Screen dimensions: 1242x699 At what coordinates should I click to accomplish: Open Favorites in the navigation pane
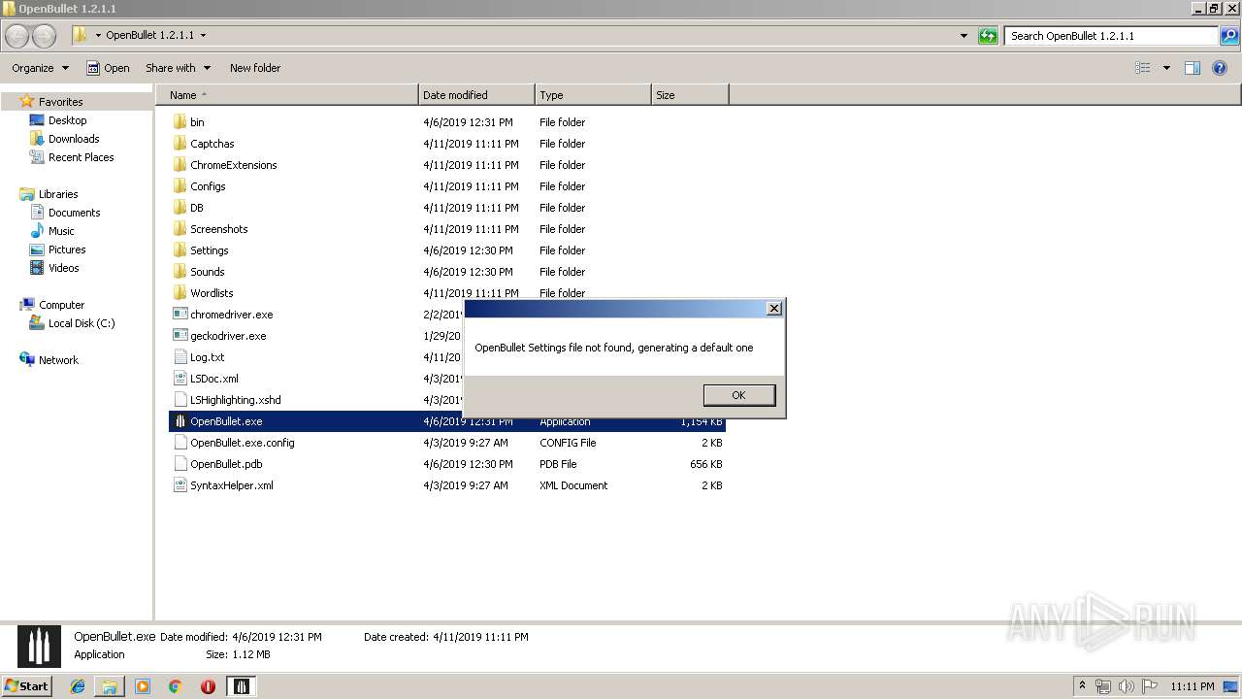[x=60, y=102]
